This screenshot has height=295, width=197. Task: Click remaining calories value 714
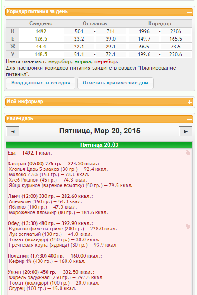pos(111,31)
